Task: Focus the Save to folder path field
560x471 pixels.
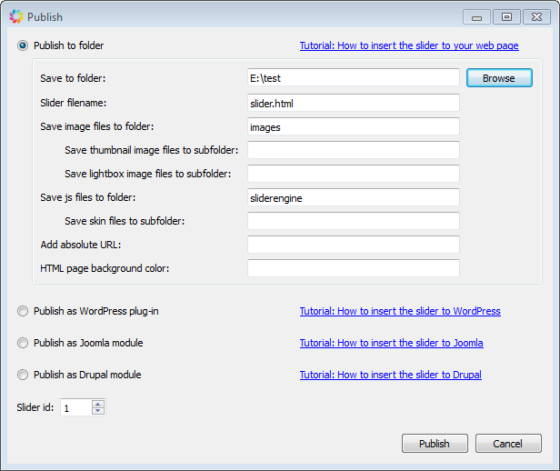Action: 354,77
